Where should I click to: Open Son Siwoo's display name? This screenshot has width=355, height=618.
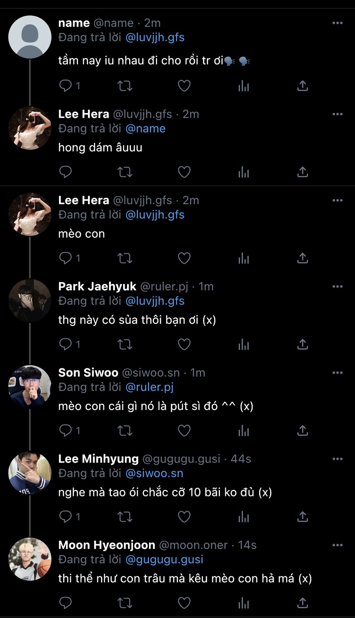(x=88, y=372)
